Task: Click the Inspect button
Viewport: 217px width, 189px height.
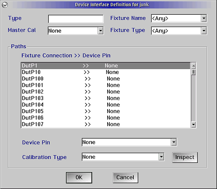Action: click(x=185, y=157)
